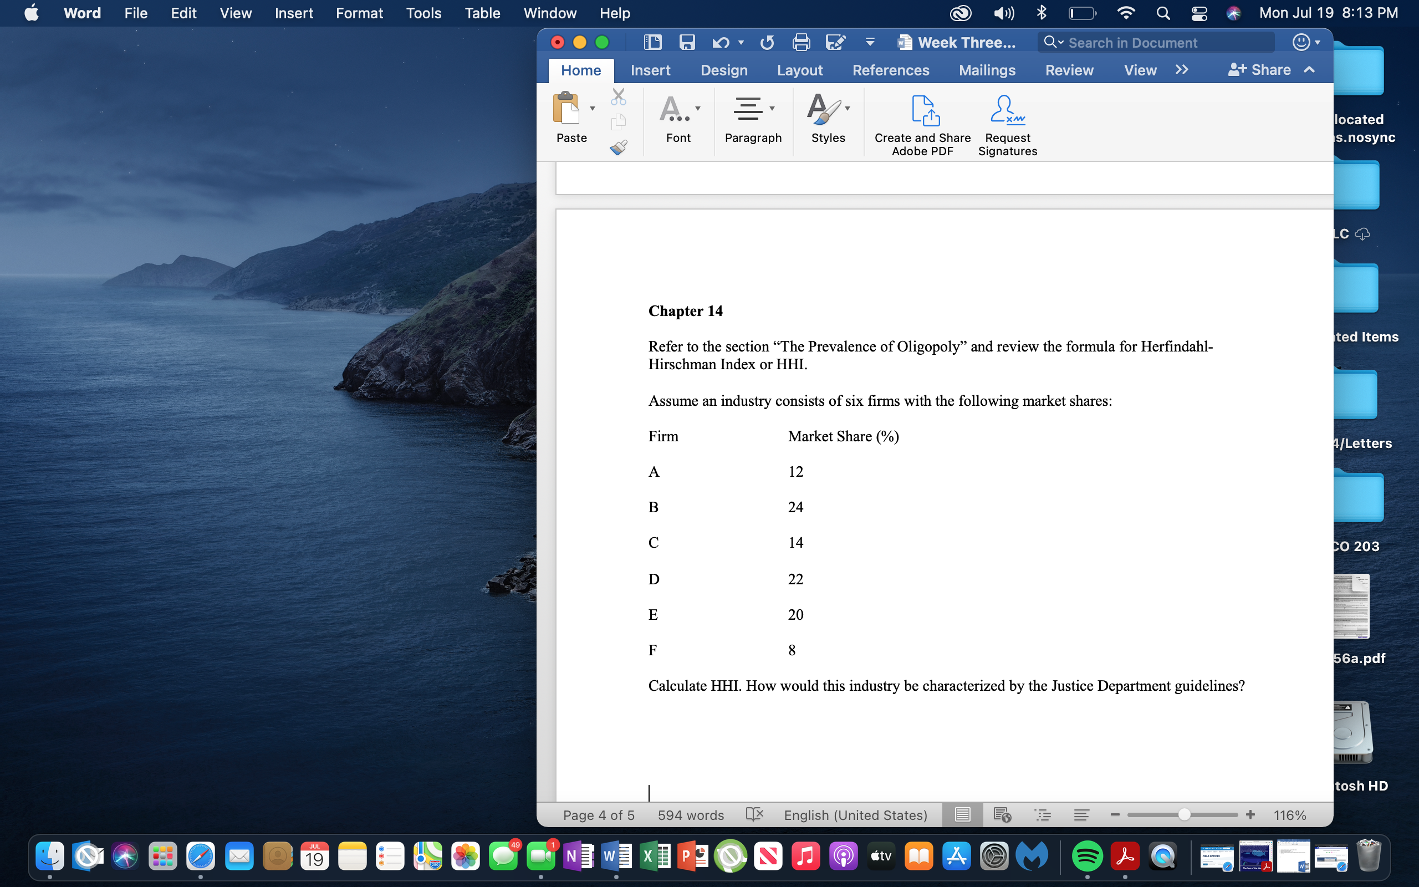Switch to Web Layout view

coord(1003,814)
